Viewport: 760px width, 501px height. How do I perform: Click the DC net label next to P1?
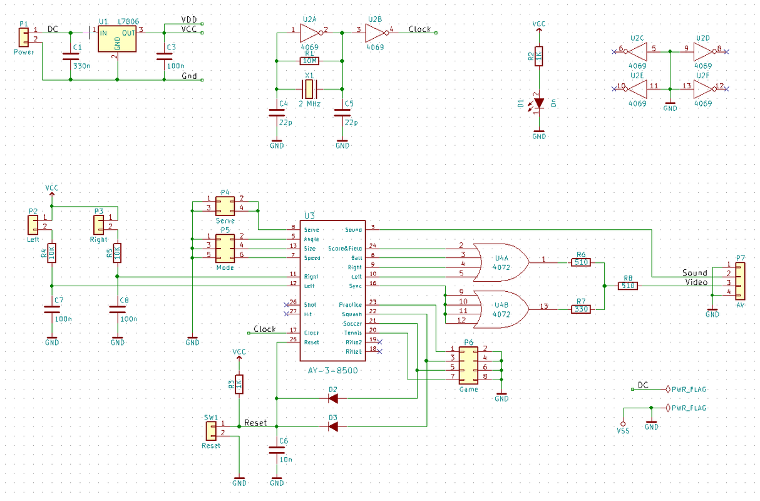[x=53, y=29]
